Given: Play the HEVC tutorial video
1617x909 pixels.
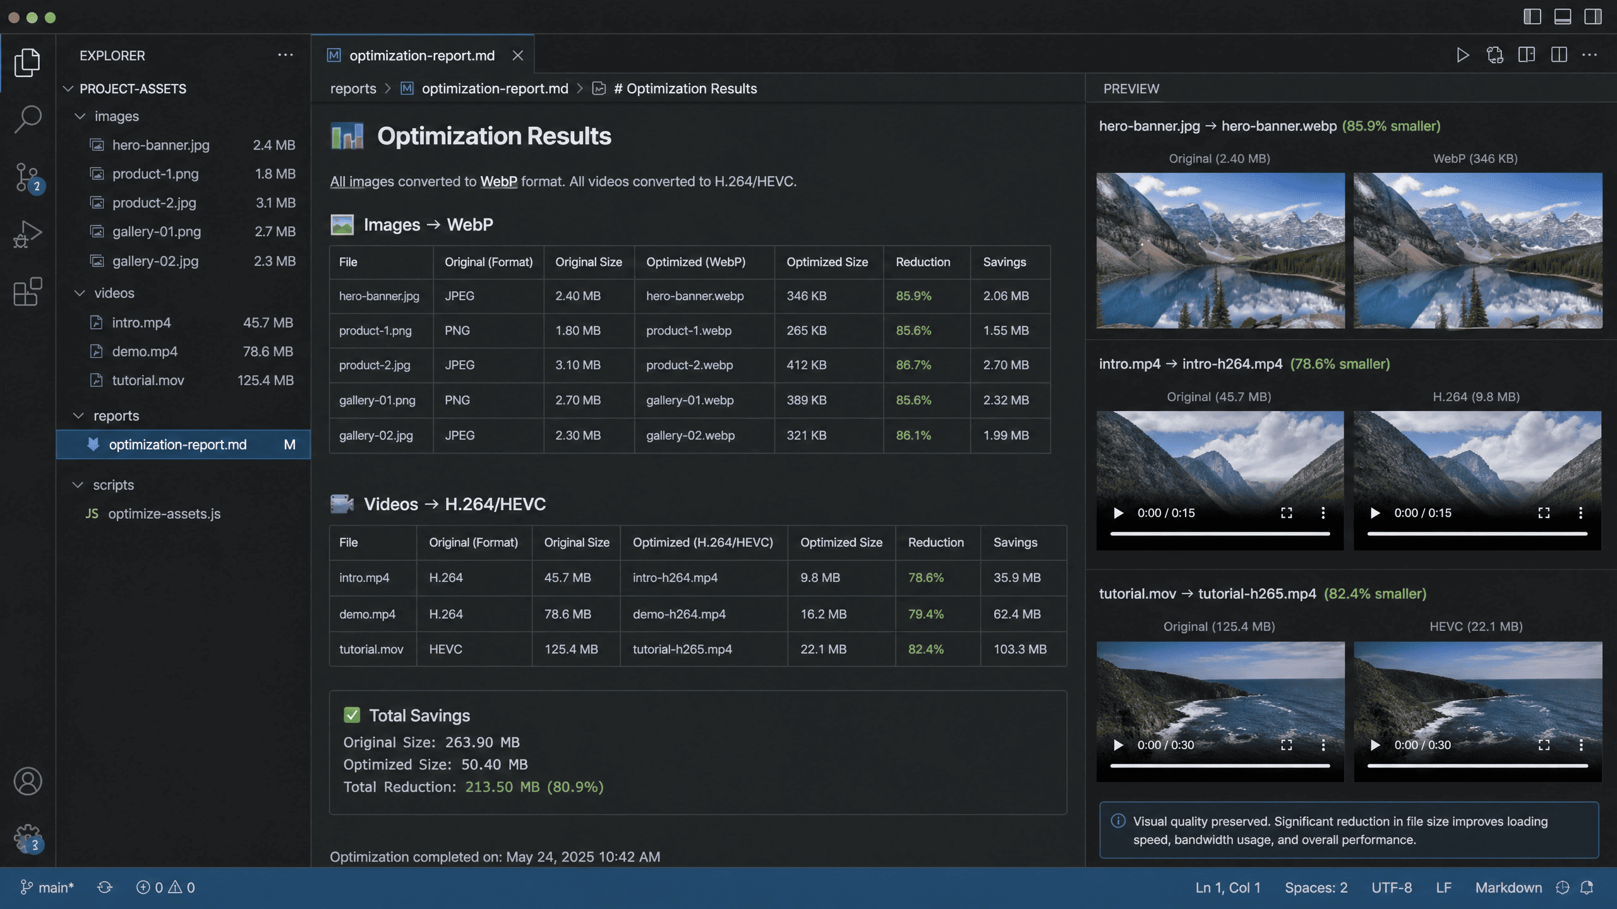Looking at the screenshot, I should (x=1375, y=745).
